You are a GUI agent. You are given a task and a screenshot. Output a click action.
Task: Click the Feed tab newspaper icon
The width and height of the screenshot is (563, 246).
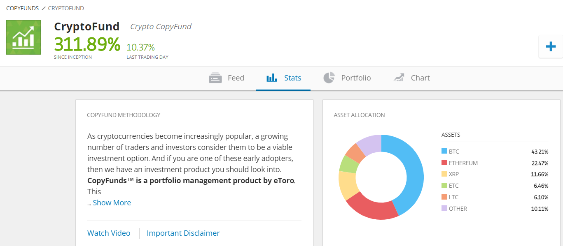215,78
